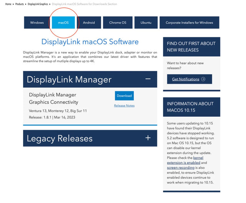Expand Legacy Releases plus icon

point(148,138)
